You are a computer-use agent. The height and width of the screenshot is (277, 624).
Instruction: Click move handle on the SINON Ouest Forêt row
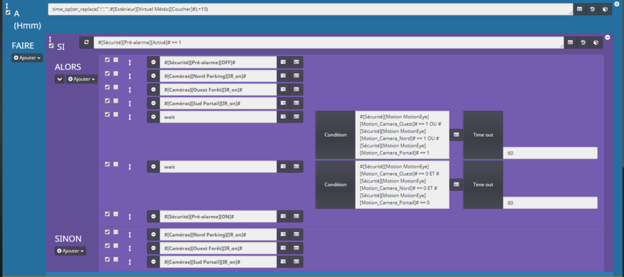tap(129, 248)
